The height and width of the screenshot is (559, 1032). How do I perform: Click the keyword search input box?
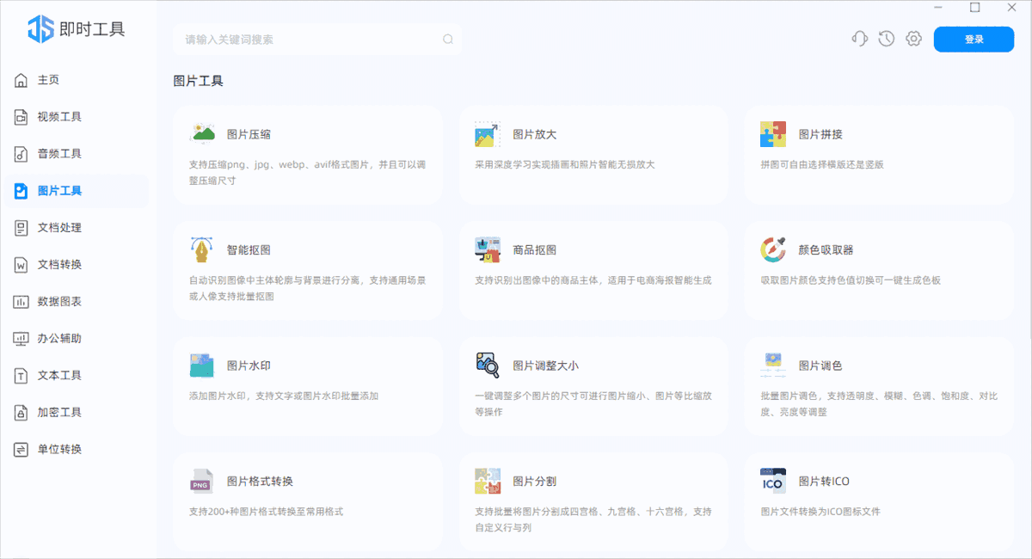(317, 39)
